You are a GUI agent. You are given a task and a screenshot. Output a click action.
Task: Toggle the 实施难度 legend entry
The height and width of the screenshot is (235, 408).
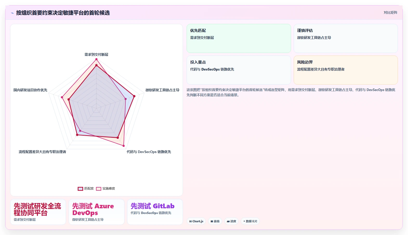pos(106,189)
